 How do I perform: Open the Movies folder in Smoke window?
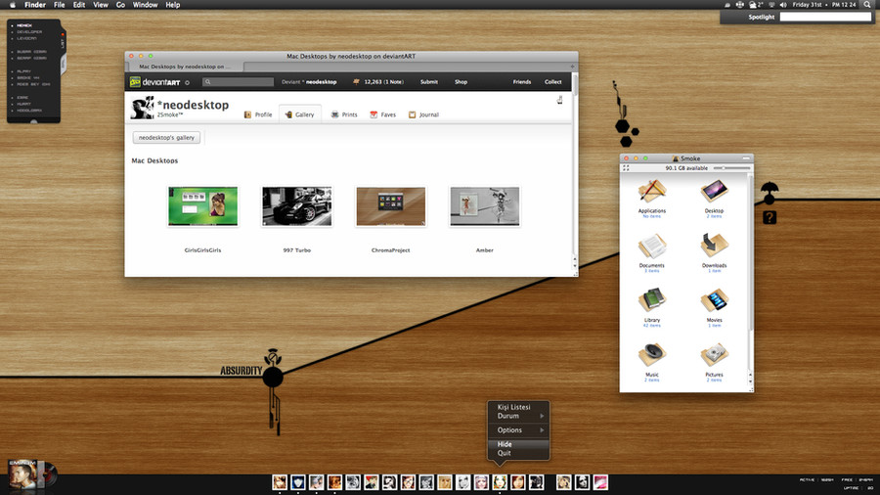pyautogui.click(x=714, y=301)
